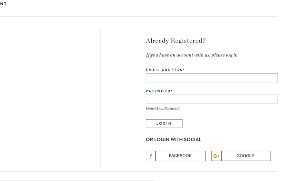The width and height of the screenshot is (285, 181).
Task: Click the Google Plus logo icon
Action: (216, 156)
